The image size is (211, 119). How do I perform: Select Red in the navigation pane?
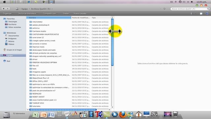8,61
